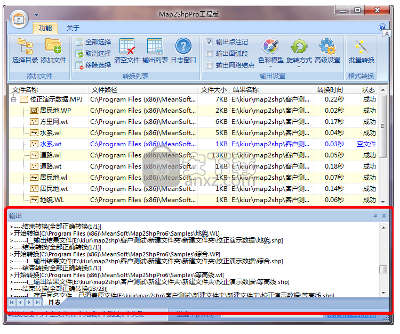This screenshot has width=400, height=334.
Task: Expand 色彩模型 dropdown arrow
Action: click(x=270, y=67)
